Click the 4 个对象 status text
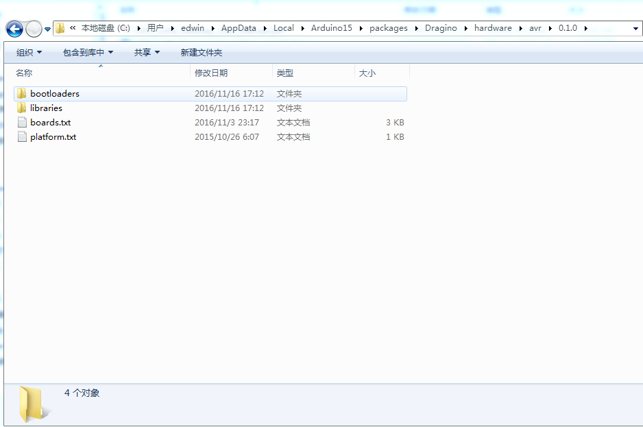Viewport: 643px width, 427px height. 82,393
